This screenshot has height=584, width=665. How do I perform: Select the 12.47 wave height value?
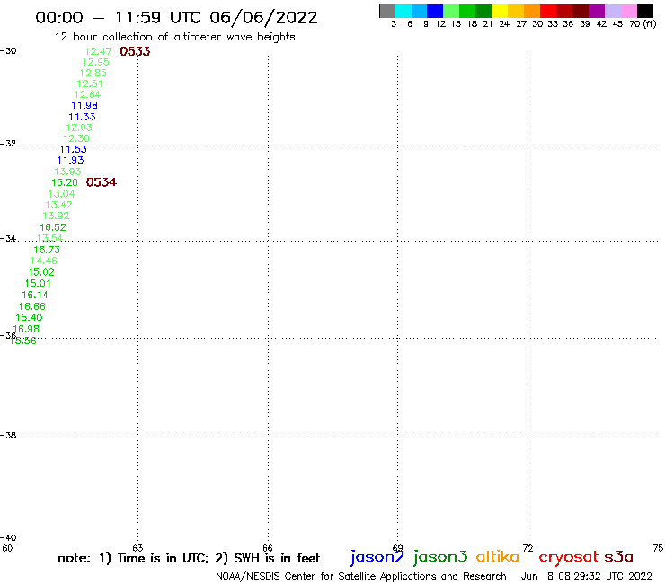(x=98, y=51)
